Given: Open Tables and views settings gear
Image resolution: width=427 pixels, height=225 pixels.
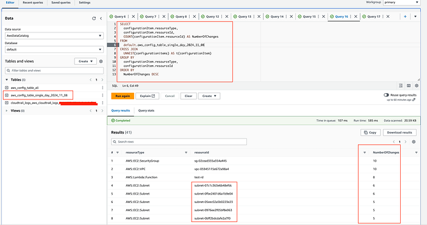Looking at the screenshot, I should (101, 61).
